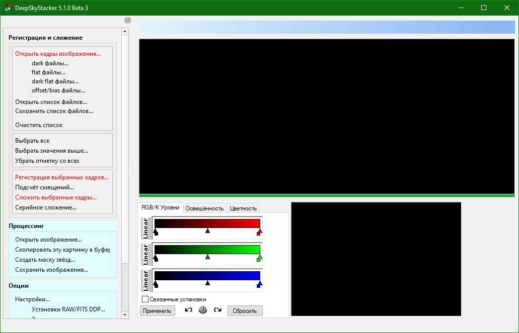Click the Linear label of the blue channel

(145, 280)
